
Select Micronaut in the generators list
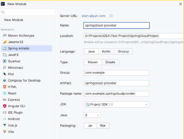pos(16,68)
